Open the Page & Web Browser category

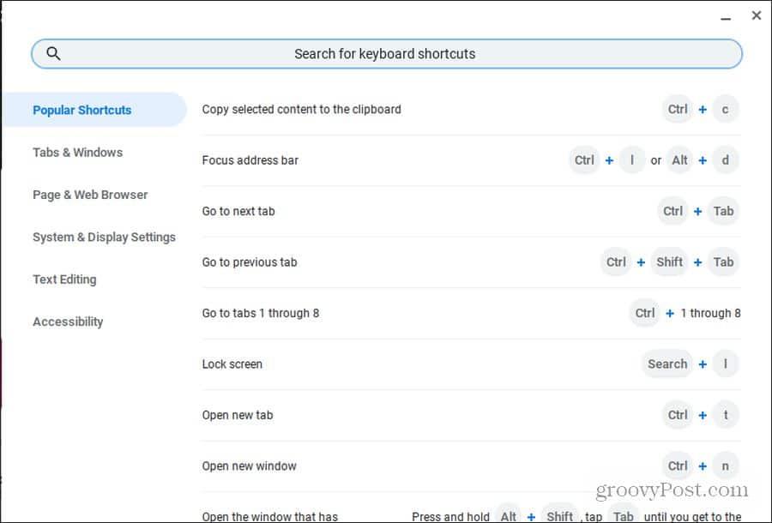[x=90, y=195]
